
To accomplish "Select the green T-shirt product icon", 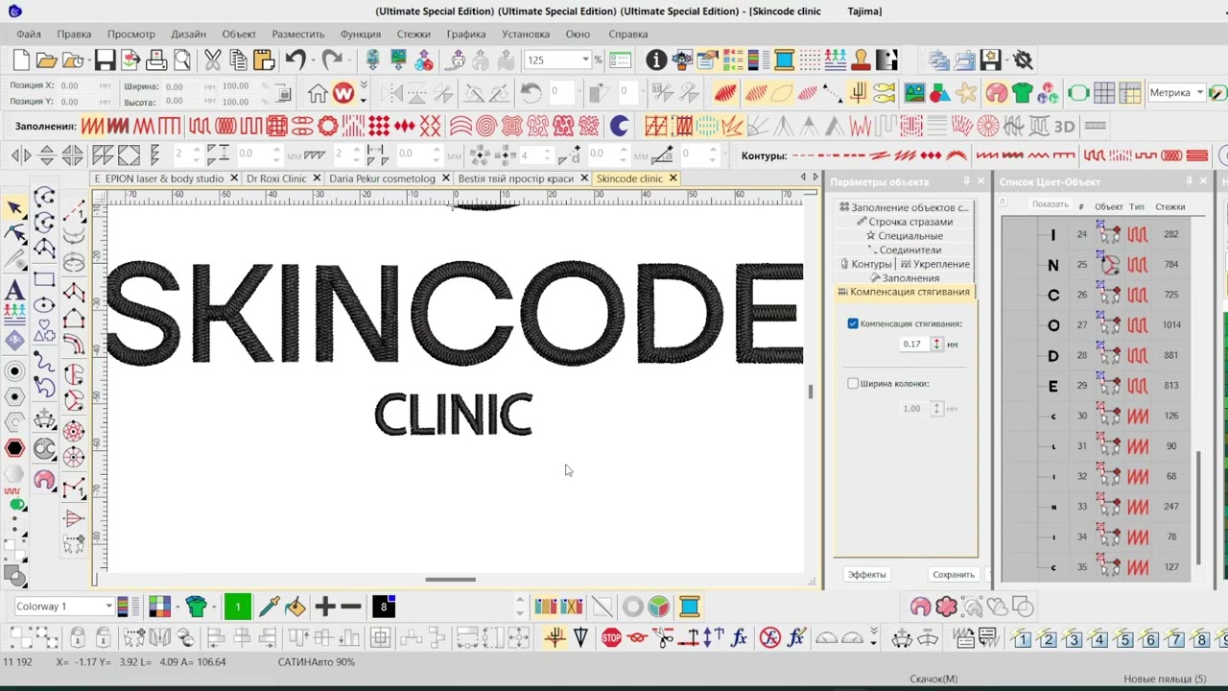I will point(1022,93).
